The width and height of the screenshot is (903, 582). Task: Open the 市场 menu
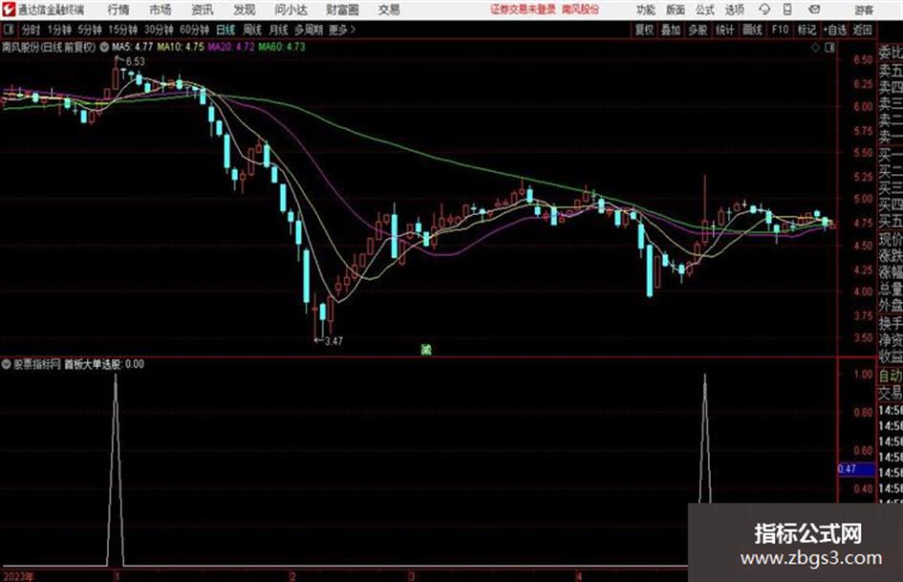coord(161,10)
